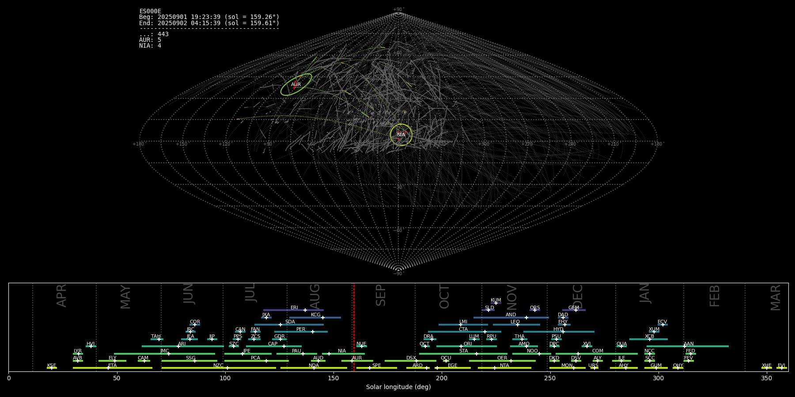This screenshot has width=795, height=397.
Task: Click the XCB shower label
Action: [x=649, y=337]
